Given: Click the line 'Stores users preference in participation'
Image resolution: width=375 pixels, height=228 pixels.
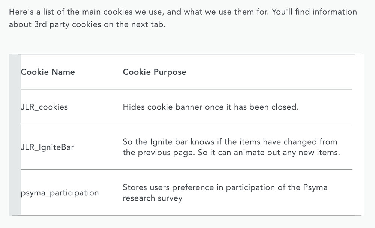Looking at the screenshot, I should [x=225, y=187].
